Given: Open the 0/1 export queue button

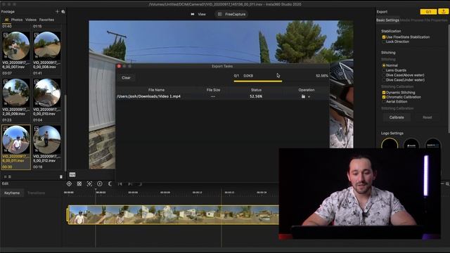Looking at the screenshot, I should [x=428, y=11].
